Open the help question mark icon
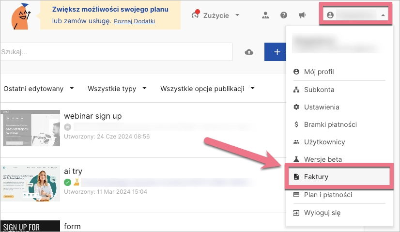The height and width of the screenshot is (232, 400). (284, 15)
